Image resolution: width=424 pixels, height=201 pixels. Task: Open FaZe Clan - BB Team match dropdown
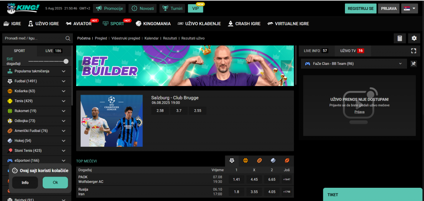pos(354,64)
